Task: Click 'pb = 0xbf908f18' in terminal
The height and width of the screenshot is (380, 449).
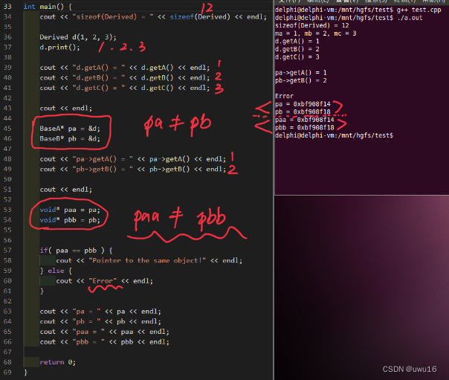Action: (x=303, y=112)
